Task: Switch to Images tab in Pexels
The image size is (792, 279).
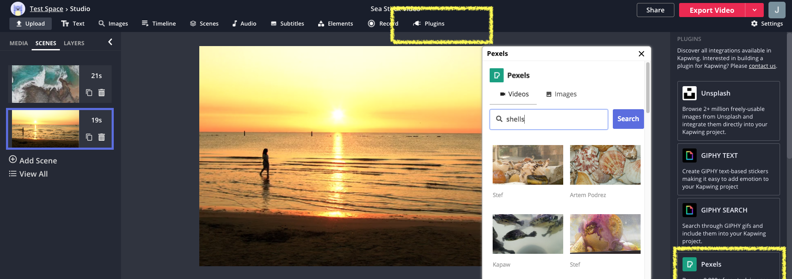Action: tap(561, 94)
